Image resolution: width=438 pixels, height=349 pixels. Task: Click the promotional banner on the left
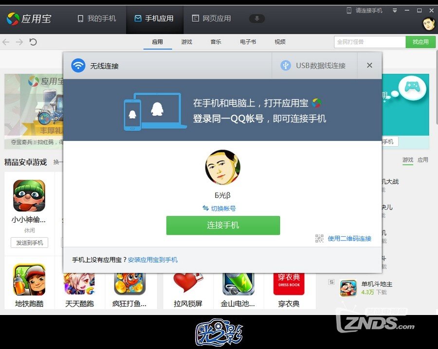pos(34,111)
